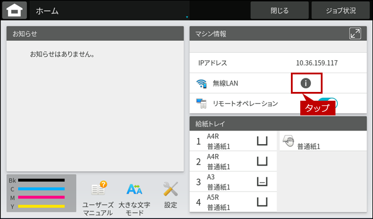This screenshot has height=219, width=373.
Task: Tap the 給紙トレイ panel header
Action: point(278,124)
